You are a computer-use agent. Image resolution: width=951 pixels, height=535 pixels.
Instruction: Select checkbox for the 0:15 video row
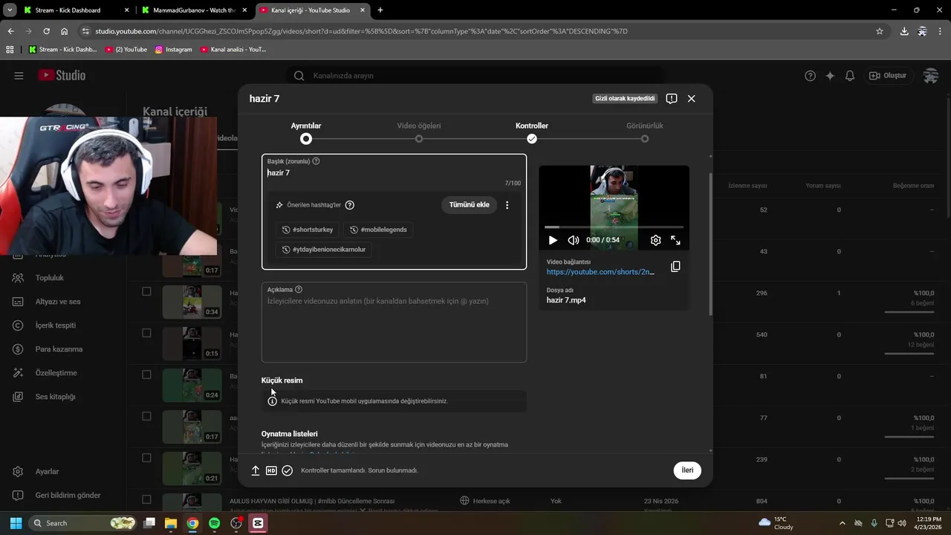pos(146,333)
